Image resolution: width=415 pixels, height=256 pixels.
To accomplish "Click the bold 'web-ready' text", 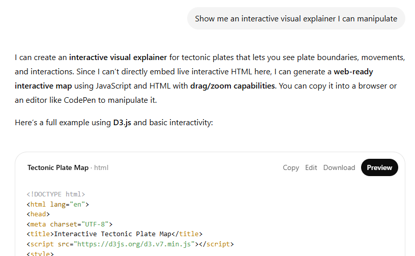I will (353, 72).
